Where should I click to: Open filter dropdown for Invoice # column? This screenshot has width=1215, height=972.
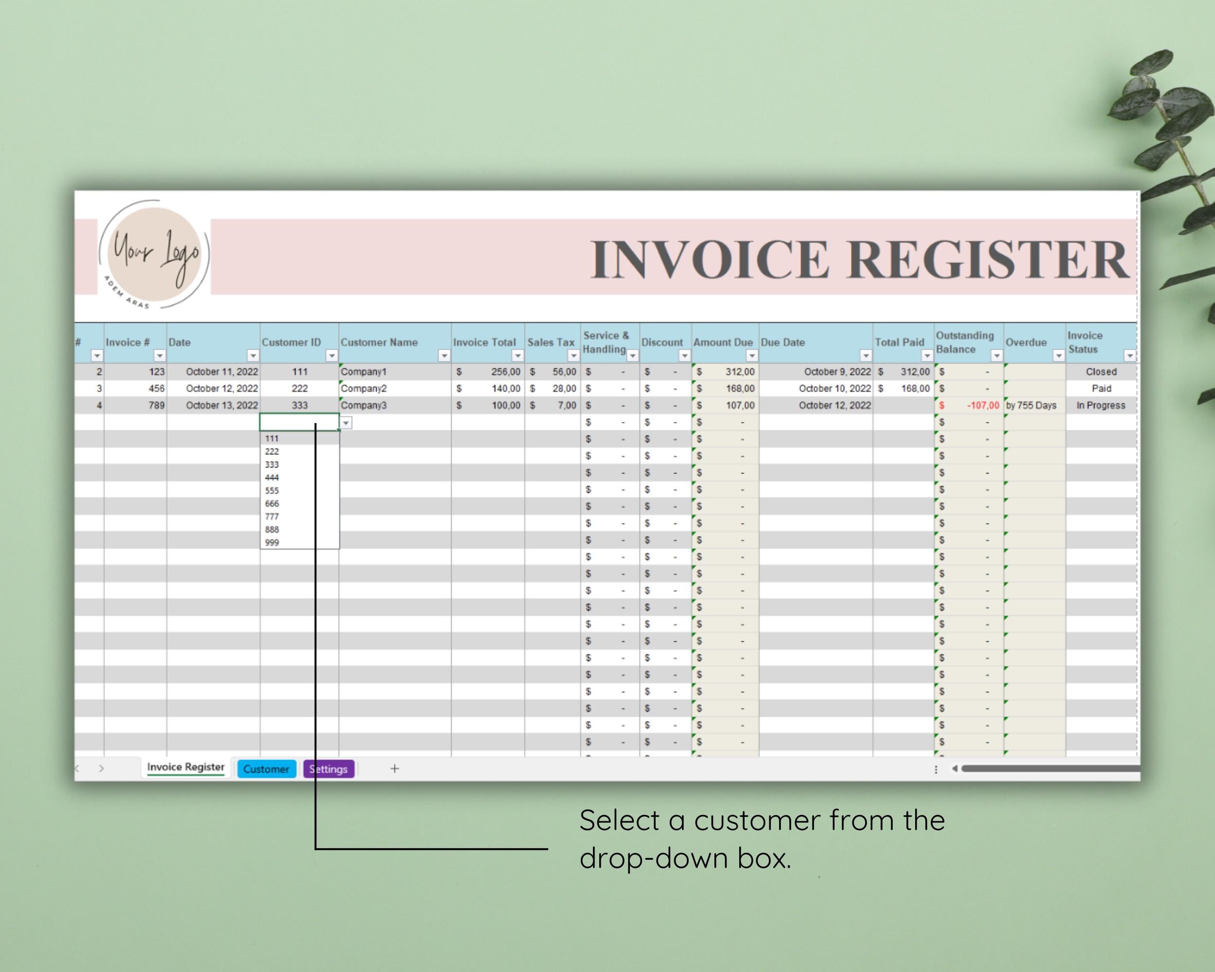coord(160,356)
